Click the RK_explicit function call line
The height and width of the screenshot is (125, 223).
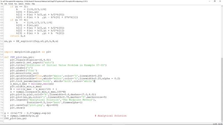[x=31, y=41]
